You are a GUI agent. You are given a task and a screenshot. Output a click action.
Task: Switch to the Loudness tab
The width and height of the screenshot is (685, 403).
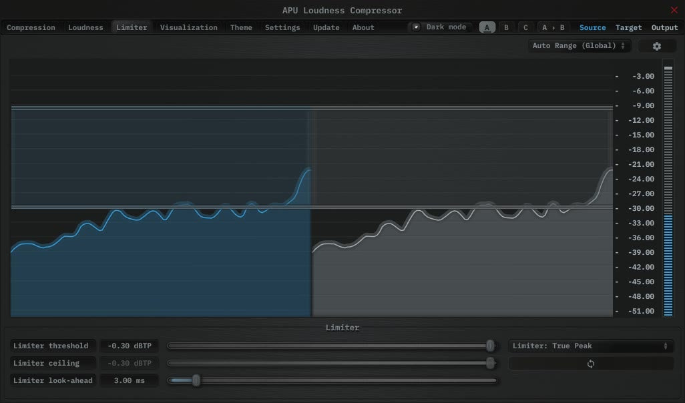click(85, 27)
